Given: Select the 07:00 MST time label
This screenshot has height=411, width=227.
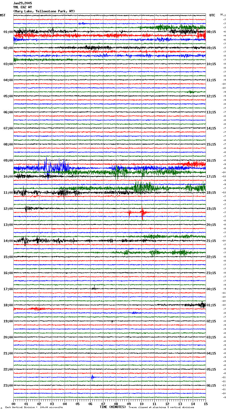Looking at the screenshot, I should [x=8, y=128].
